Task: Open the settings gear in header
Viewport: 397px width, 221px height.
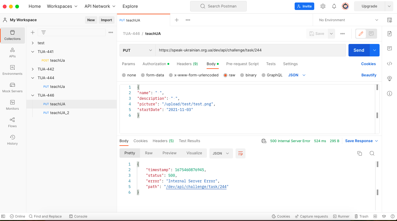Action: 323,6
